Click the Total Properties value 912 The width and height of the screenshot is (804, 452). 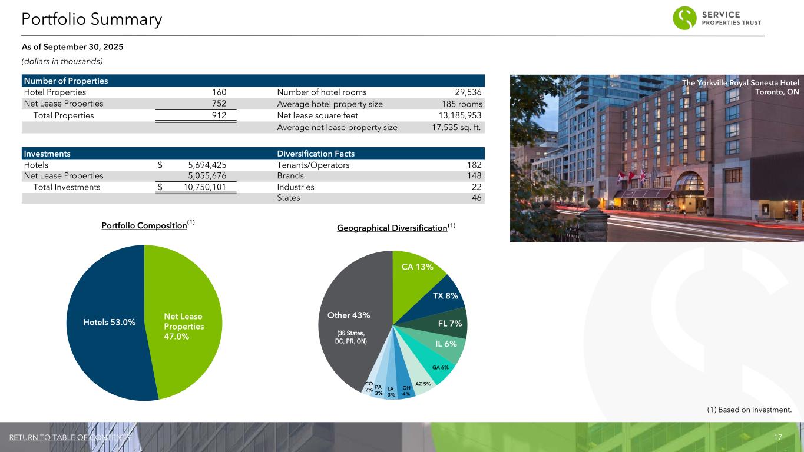219,115
